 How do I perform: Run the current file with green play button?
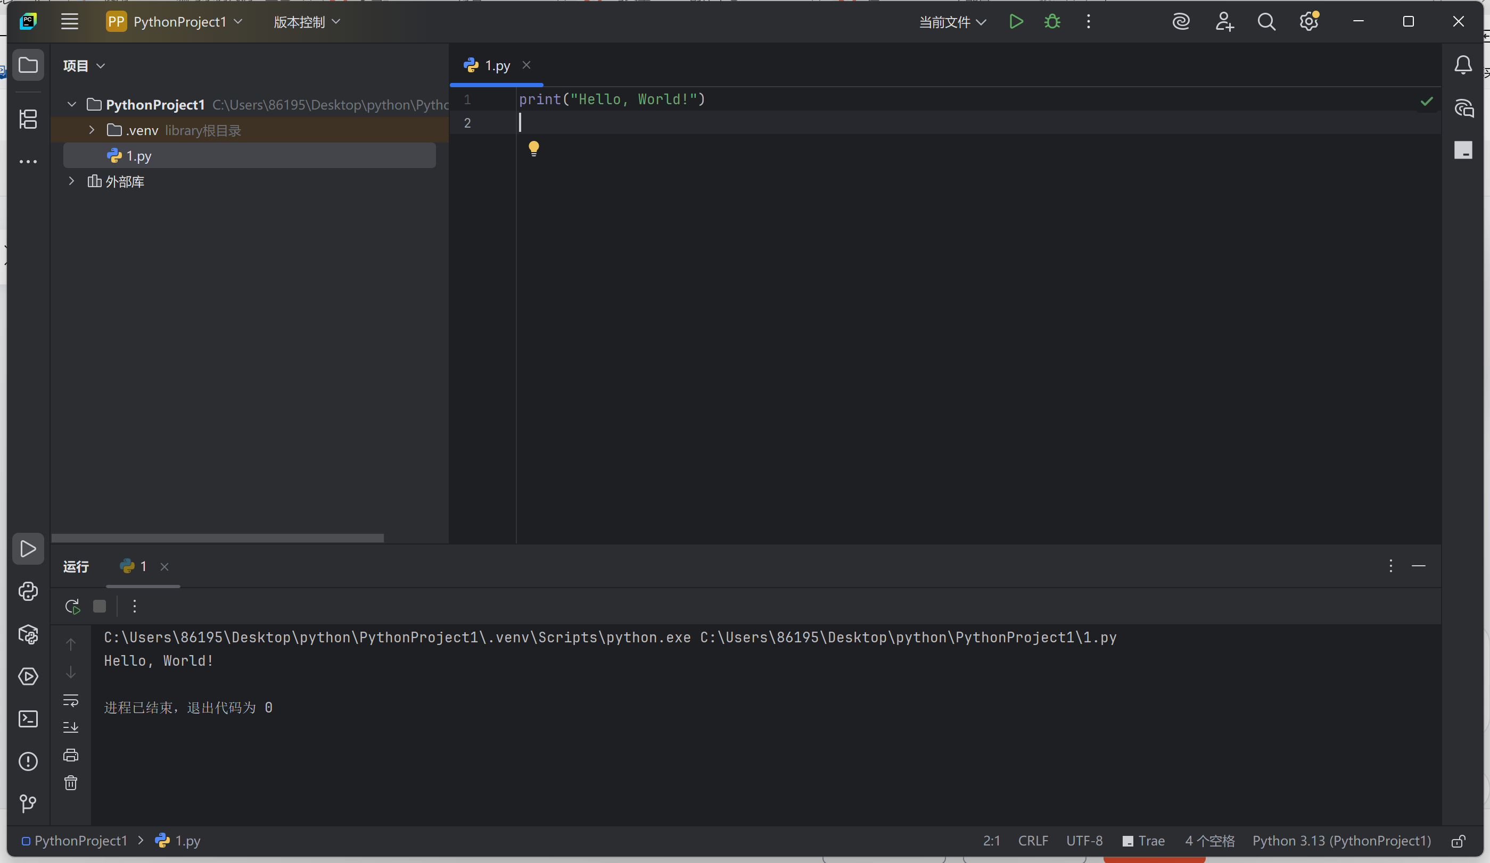coord(1016,22)
